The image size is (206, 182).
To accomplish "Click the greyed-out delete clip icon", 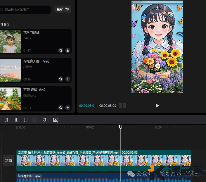I will point(35,120).
